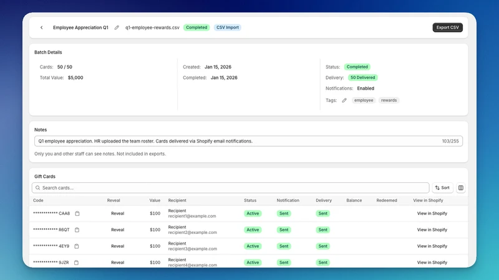The image size is (499, 280).
Task: Open the column settings icon
Action: (460, 188)
